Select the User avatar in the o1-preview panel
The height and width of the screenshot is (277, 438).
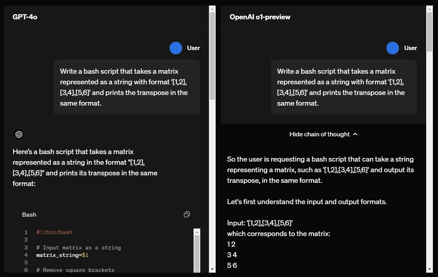(x=392, y=48)
